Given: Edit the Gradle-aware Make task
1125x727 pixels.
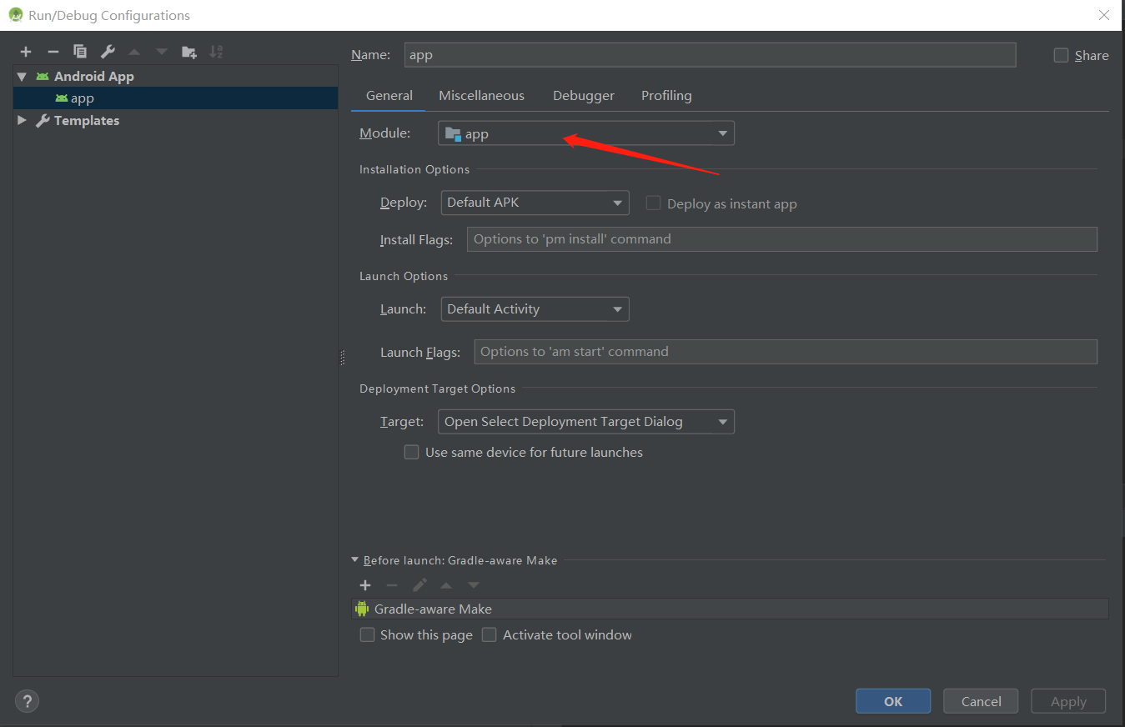Looking at the screenshot, I should tap(419, 584).
